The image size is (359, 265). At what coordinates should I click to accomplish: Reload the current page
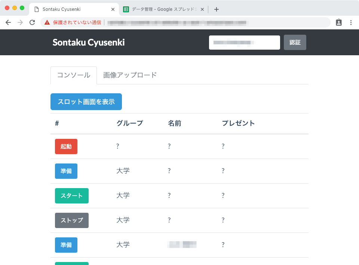point(32,22)
